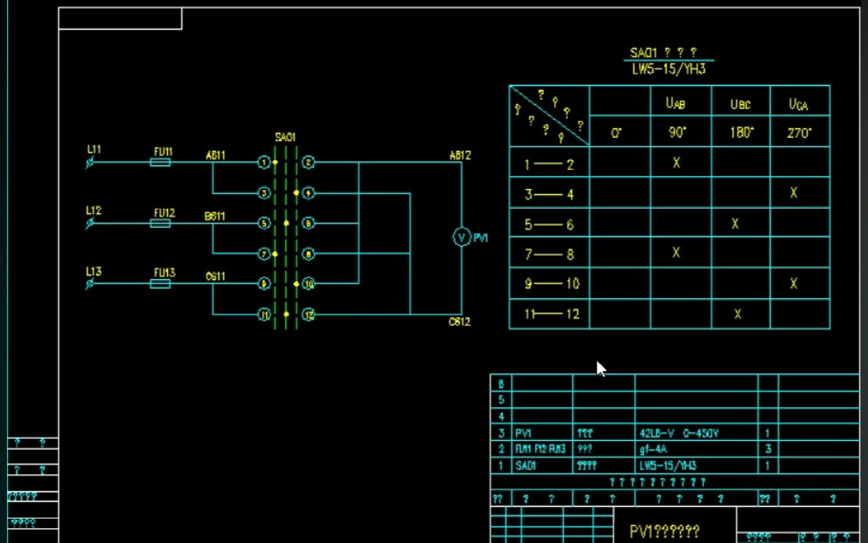
Task: Click the UCA column header
Action: [x=798, y=105]
